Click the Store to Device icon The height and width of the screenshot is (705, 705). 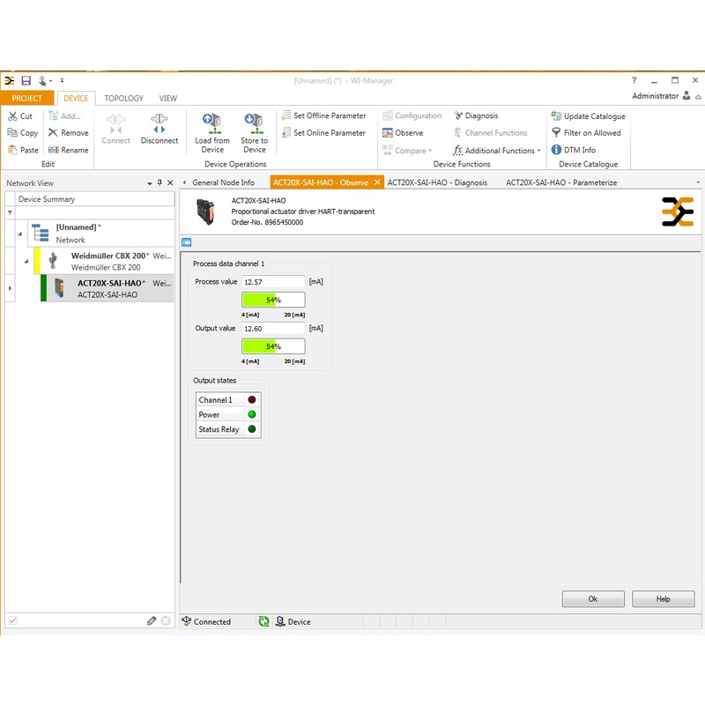254,123
